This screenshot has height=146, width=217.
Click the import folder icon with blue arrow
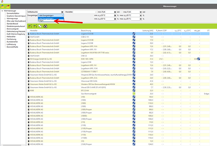3,6
